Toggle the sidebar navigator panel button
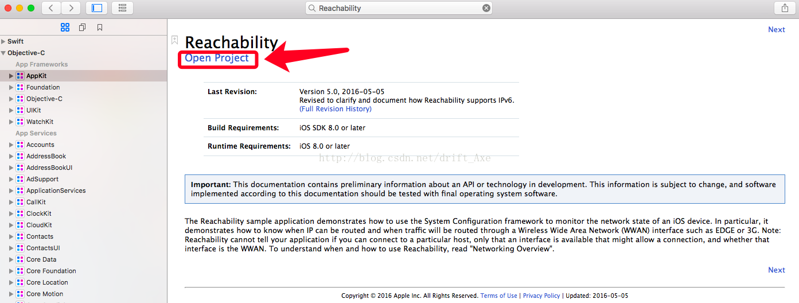 click(97, 8)
